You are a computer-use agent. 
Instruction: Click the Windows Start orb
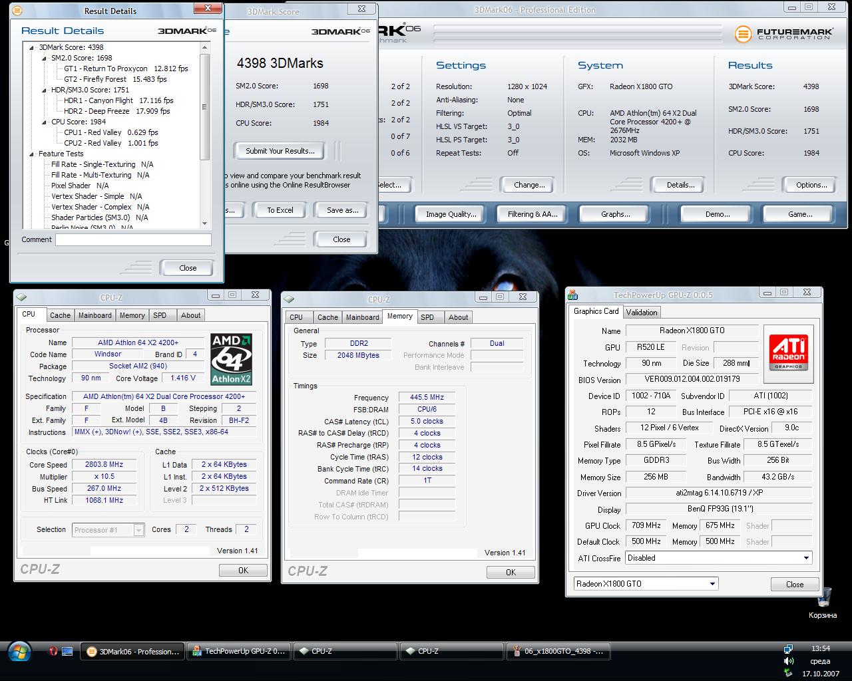pos(18,651)
